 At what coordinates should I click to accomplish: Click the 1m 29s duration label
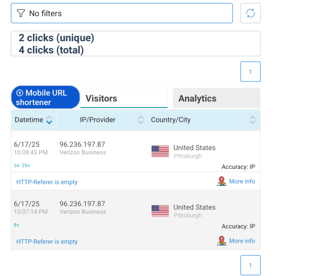(22, 166)
